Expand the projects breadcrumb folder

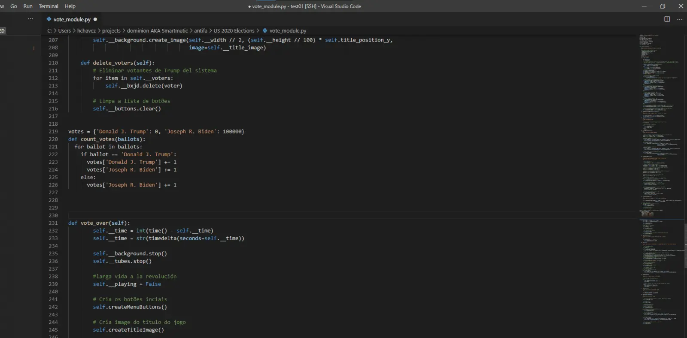point(111,31)
